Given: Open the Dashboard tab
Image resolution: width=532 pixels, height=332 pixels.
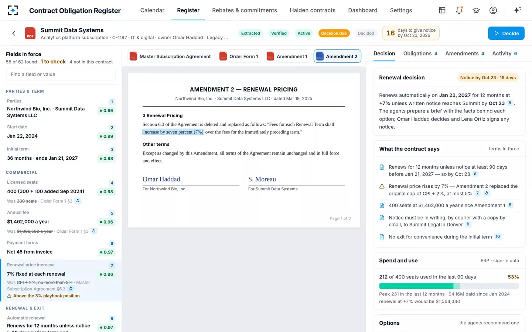Looking at the screenshot, I should [x=363, y=10].
